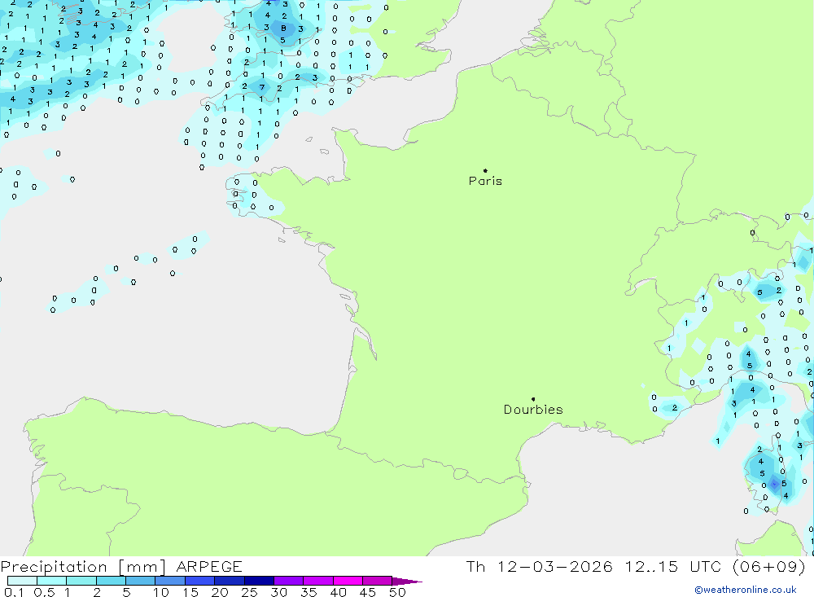Click the purple over-50 legend arrow tip
Screen dimensions: 814x597
tap(408, 582)
